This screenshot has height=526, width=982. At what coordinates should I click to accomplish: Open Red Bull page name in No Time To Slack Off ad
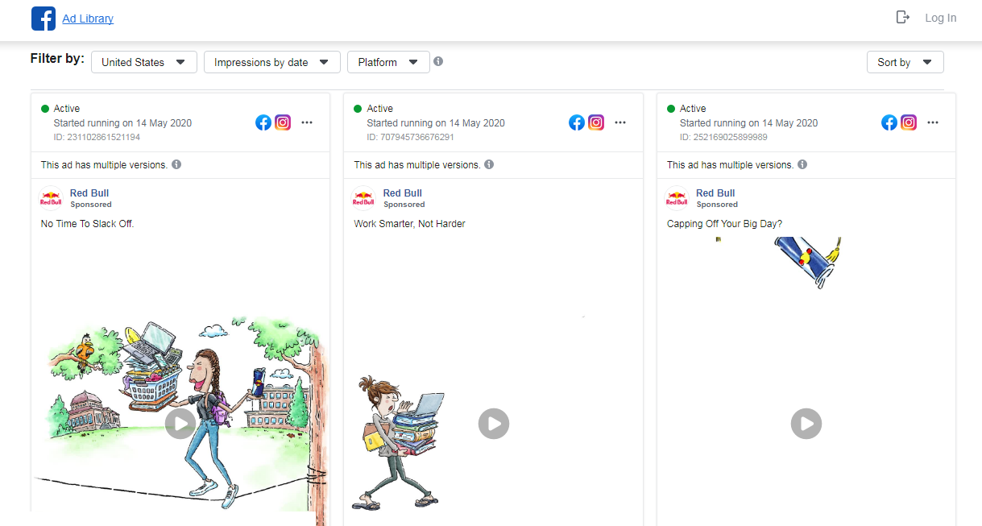click(x=89, y=193)
